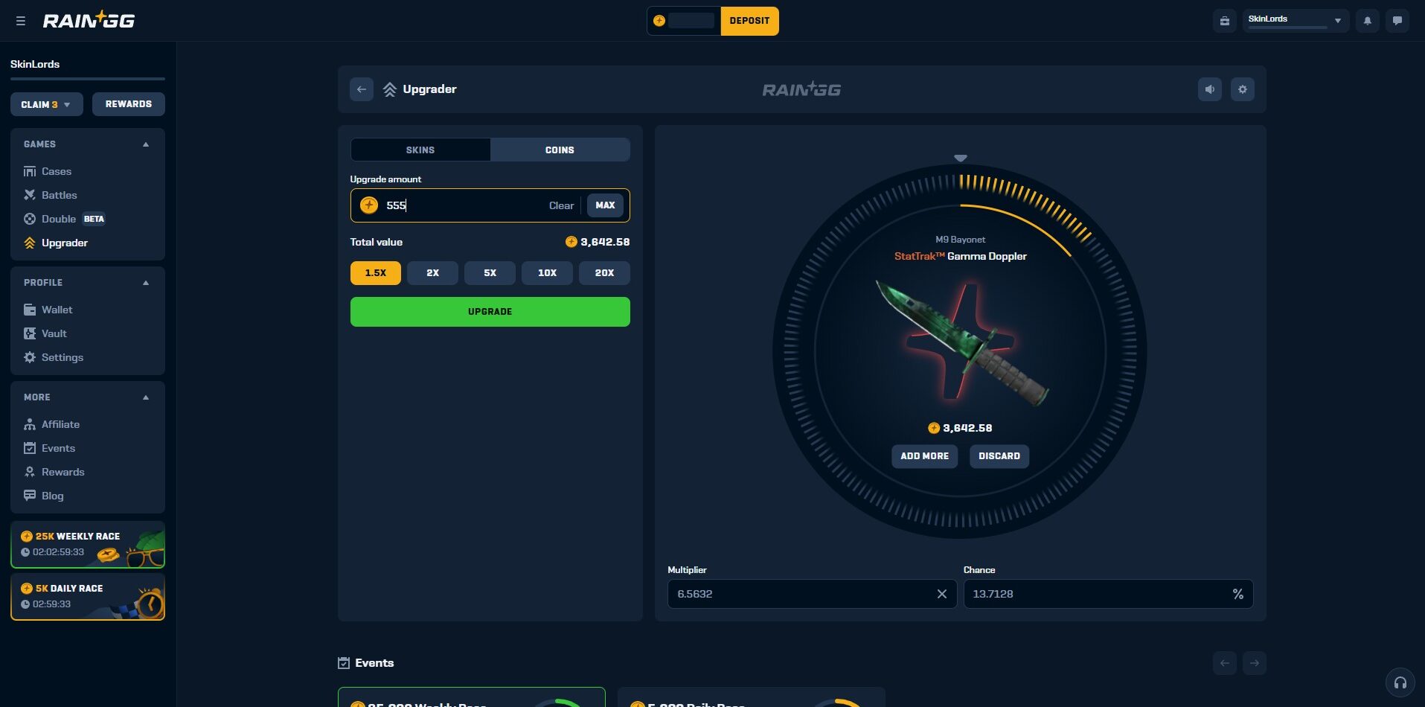Viewport: 1425px width, 707px height.
Task: Go to previous events with left arrow
Action: [1225, 663]
